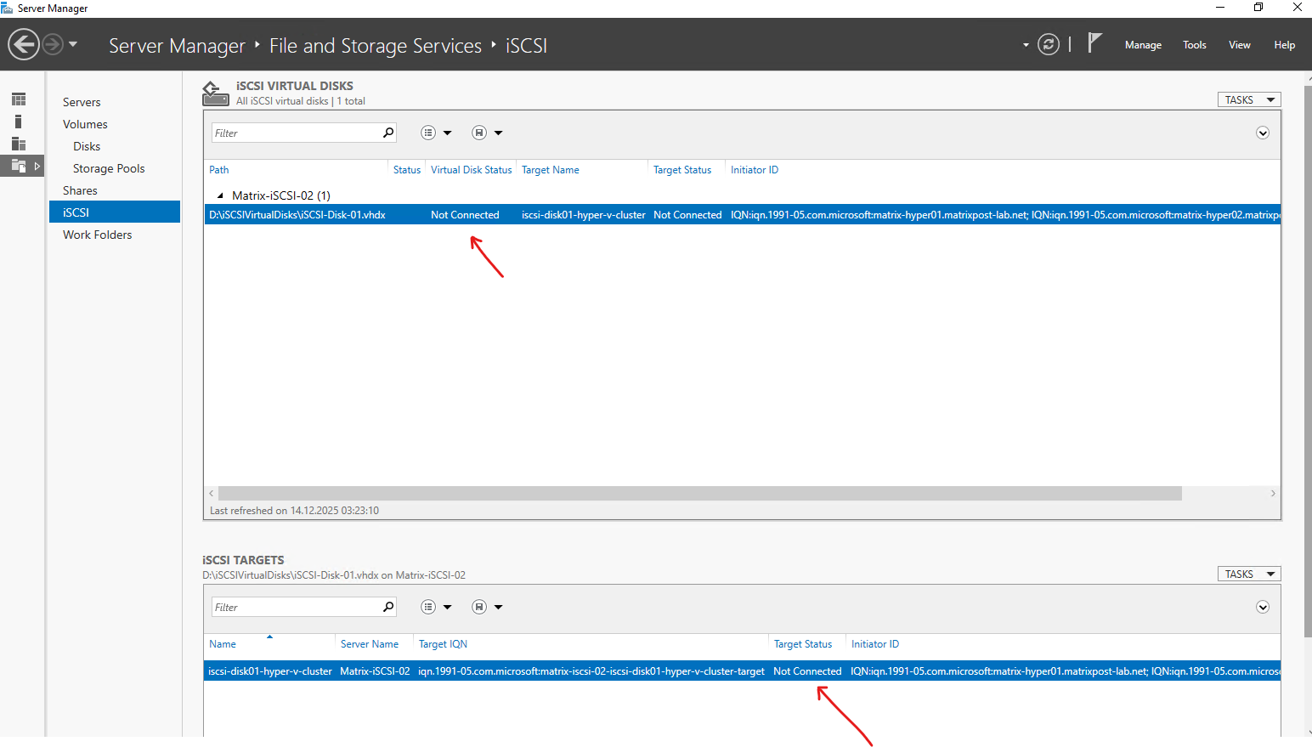Viewport: 1312px width, 747px height.
Task: Sort by the Status column header
Action: click(x=407, y=170)
